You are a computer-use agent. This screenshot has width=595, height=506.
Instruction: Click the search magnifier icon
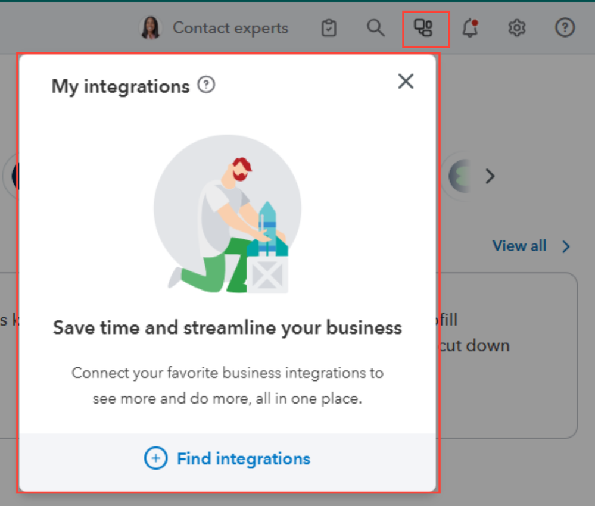(x=375, y=28)
